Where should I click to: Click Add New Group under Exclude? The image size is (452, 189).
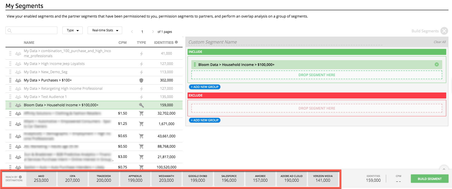205,120
